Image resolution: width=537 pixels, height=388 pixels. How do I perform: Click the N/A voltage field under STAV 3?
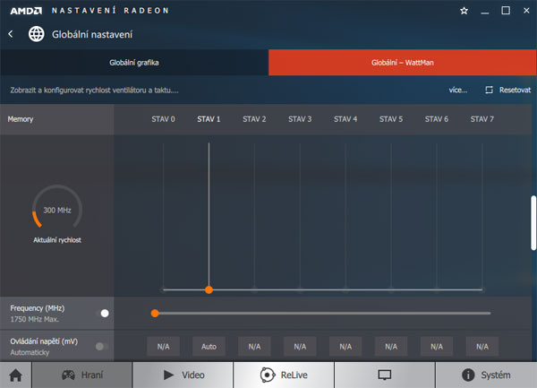[x=300, y=347]
